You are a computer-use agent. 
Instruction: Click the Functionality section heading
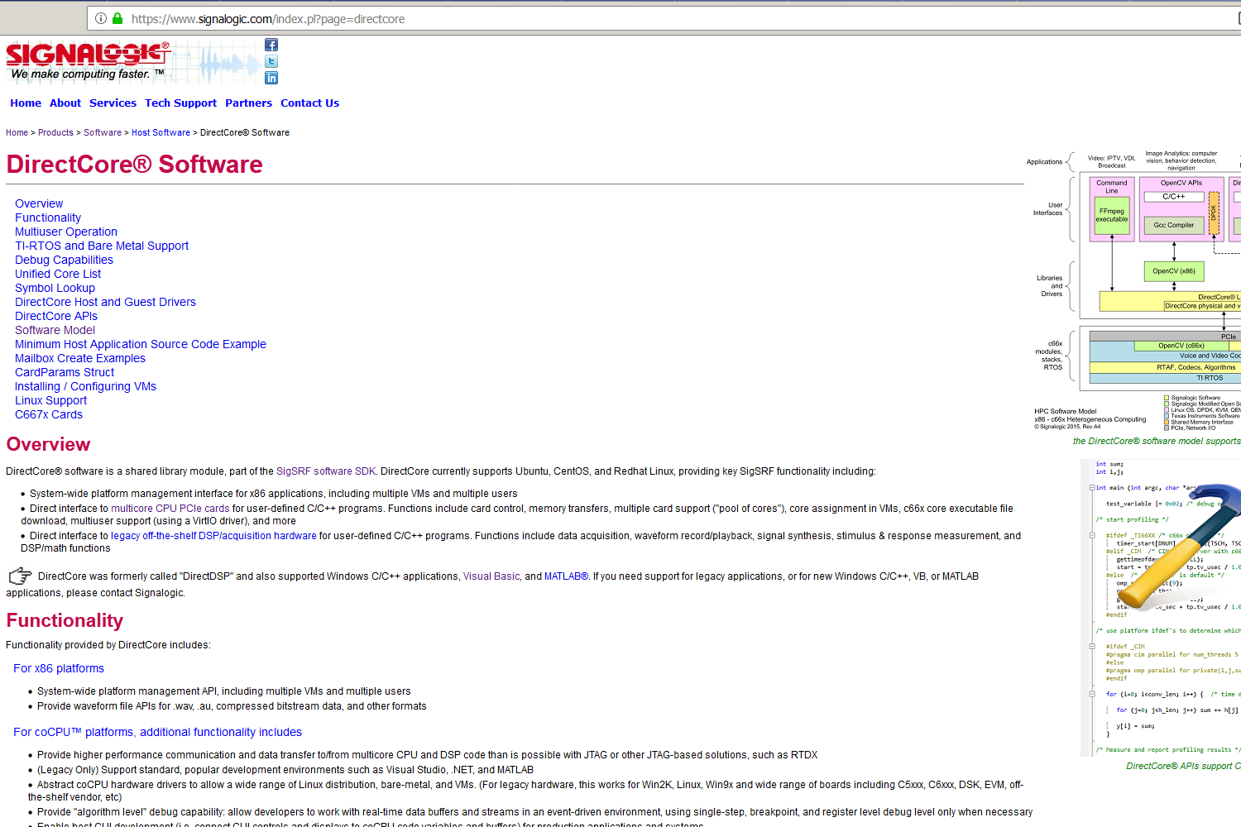tap(65, 620)
